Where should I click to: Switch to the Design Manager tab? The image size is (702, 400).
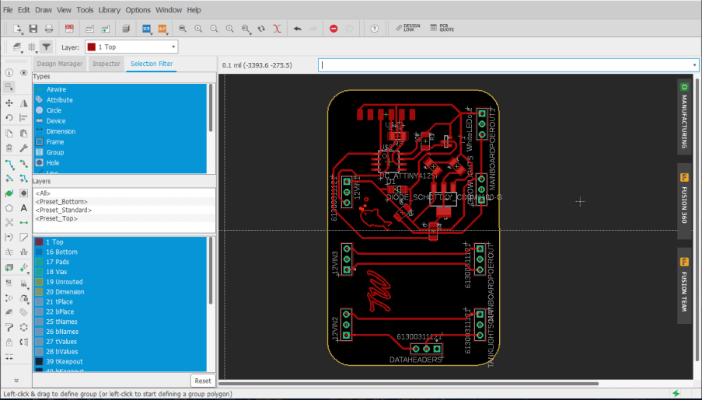click(59, 64)
